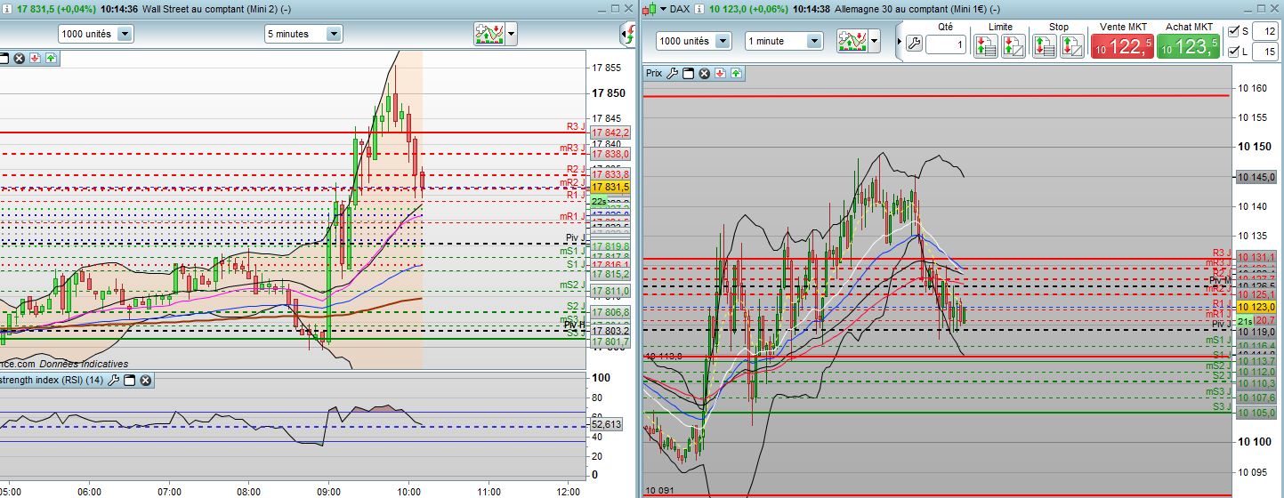Click the L value field showing 15

(x=1264, y=52)
